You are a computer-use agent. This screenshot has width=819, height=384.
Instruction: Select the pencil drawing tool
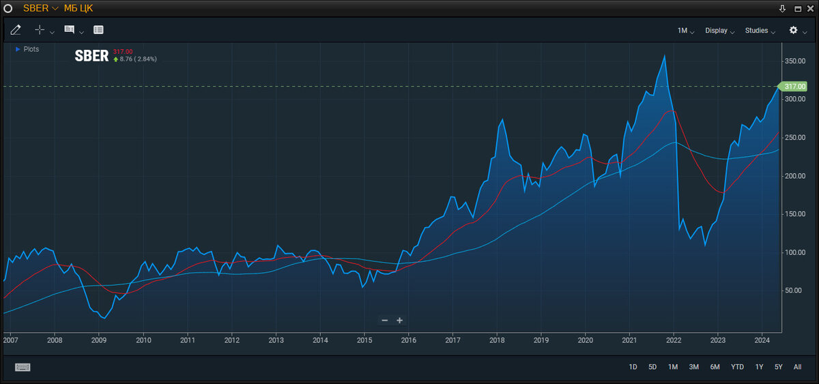click(x=16, y=30)
